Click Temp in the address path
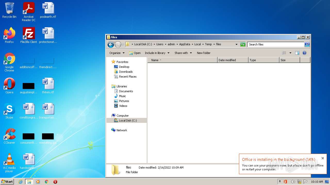The image size is (330, 185). 208,44
